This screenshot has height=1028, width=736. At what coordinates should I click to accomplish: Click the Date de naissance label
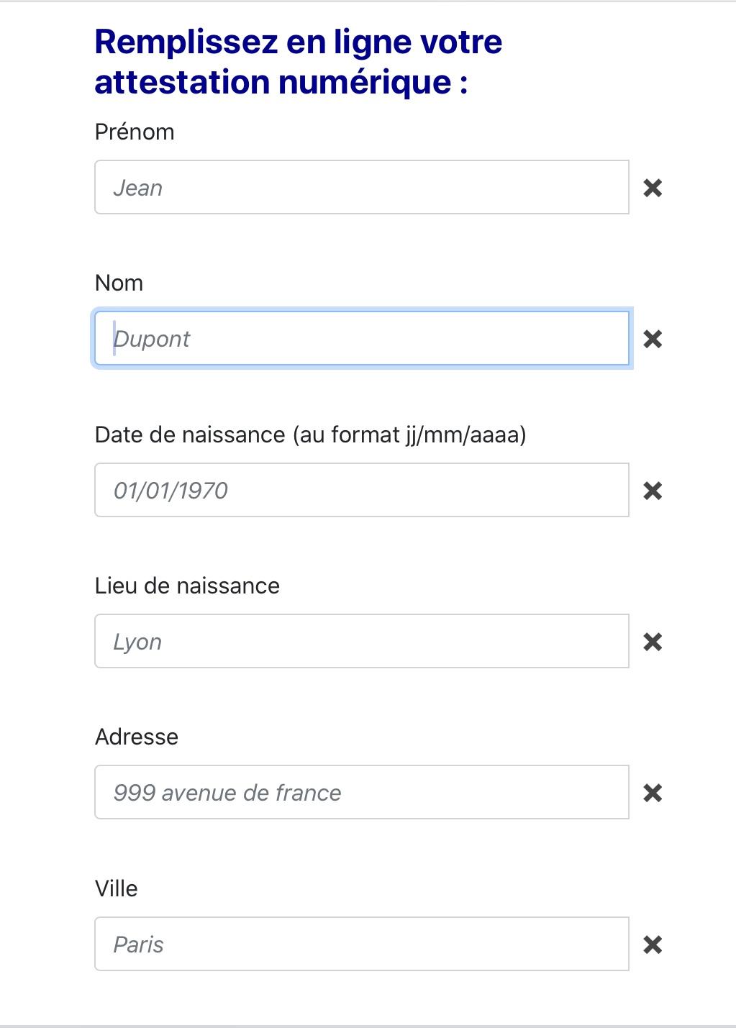(x=190, y=435)
